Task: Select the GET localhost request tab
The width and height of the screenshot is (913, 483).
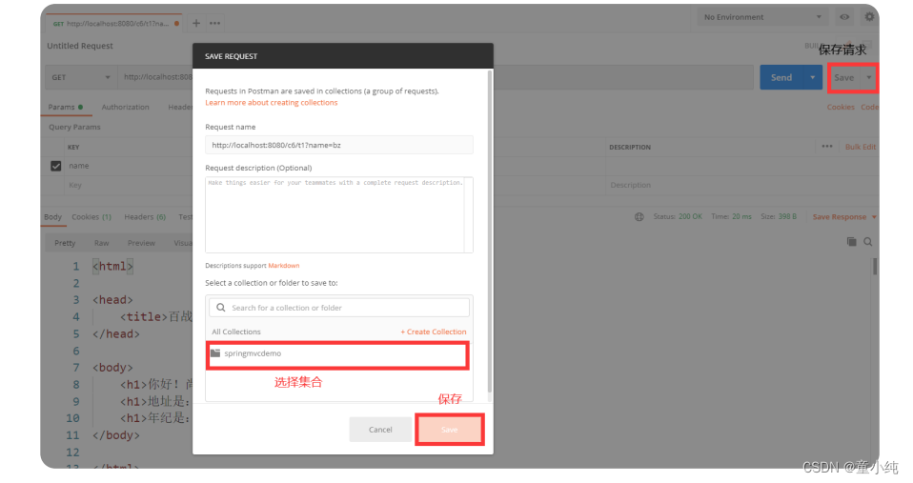Action: (x=114, y=23)
